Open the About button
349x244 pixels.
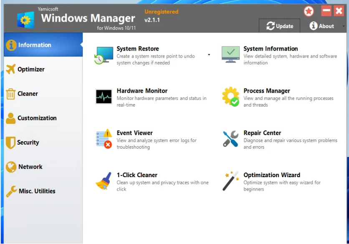321,26
